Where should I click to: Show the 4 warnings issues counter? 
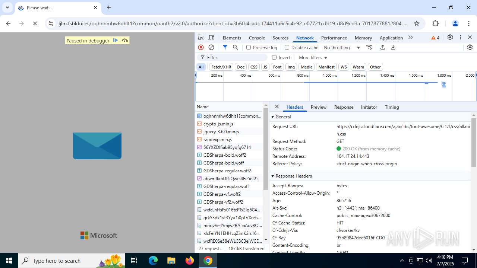435,38
